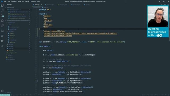Open the Edit menu
The height and width of the screenshot is (96, 170).
(x=9, y=1)
